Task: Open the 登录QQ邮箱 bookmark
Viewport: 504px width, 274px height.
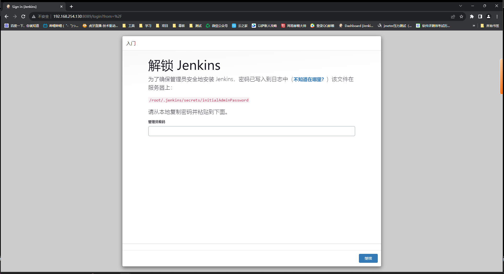Action: click(x=322, y=26)
